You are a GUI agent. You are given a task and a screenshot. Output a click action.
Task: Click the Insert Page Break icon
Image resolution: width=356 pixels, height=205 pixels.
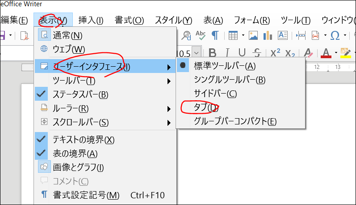301,35
